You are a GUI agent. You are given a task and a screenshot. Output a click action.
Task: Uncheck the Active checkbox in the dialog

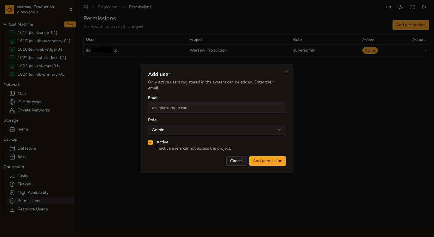click(150, 142)
